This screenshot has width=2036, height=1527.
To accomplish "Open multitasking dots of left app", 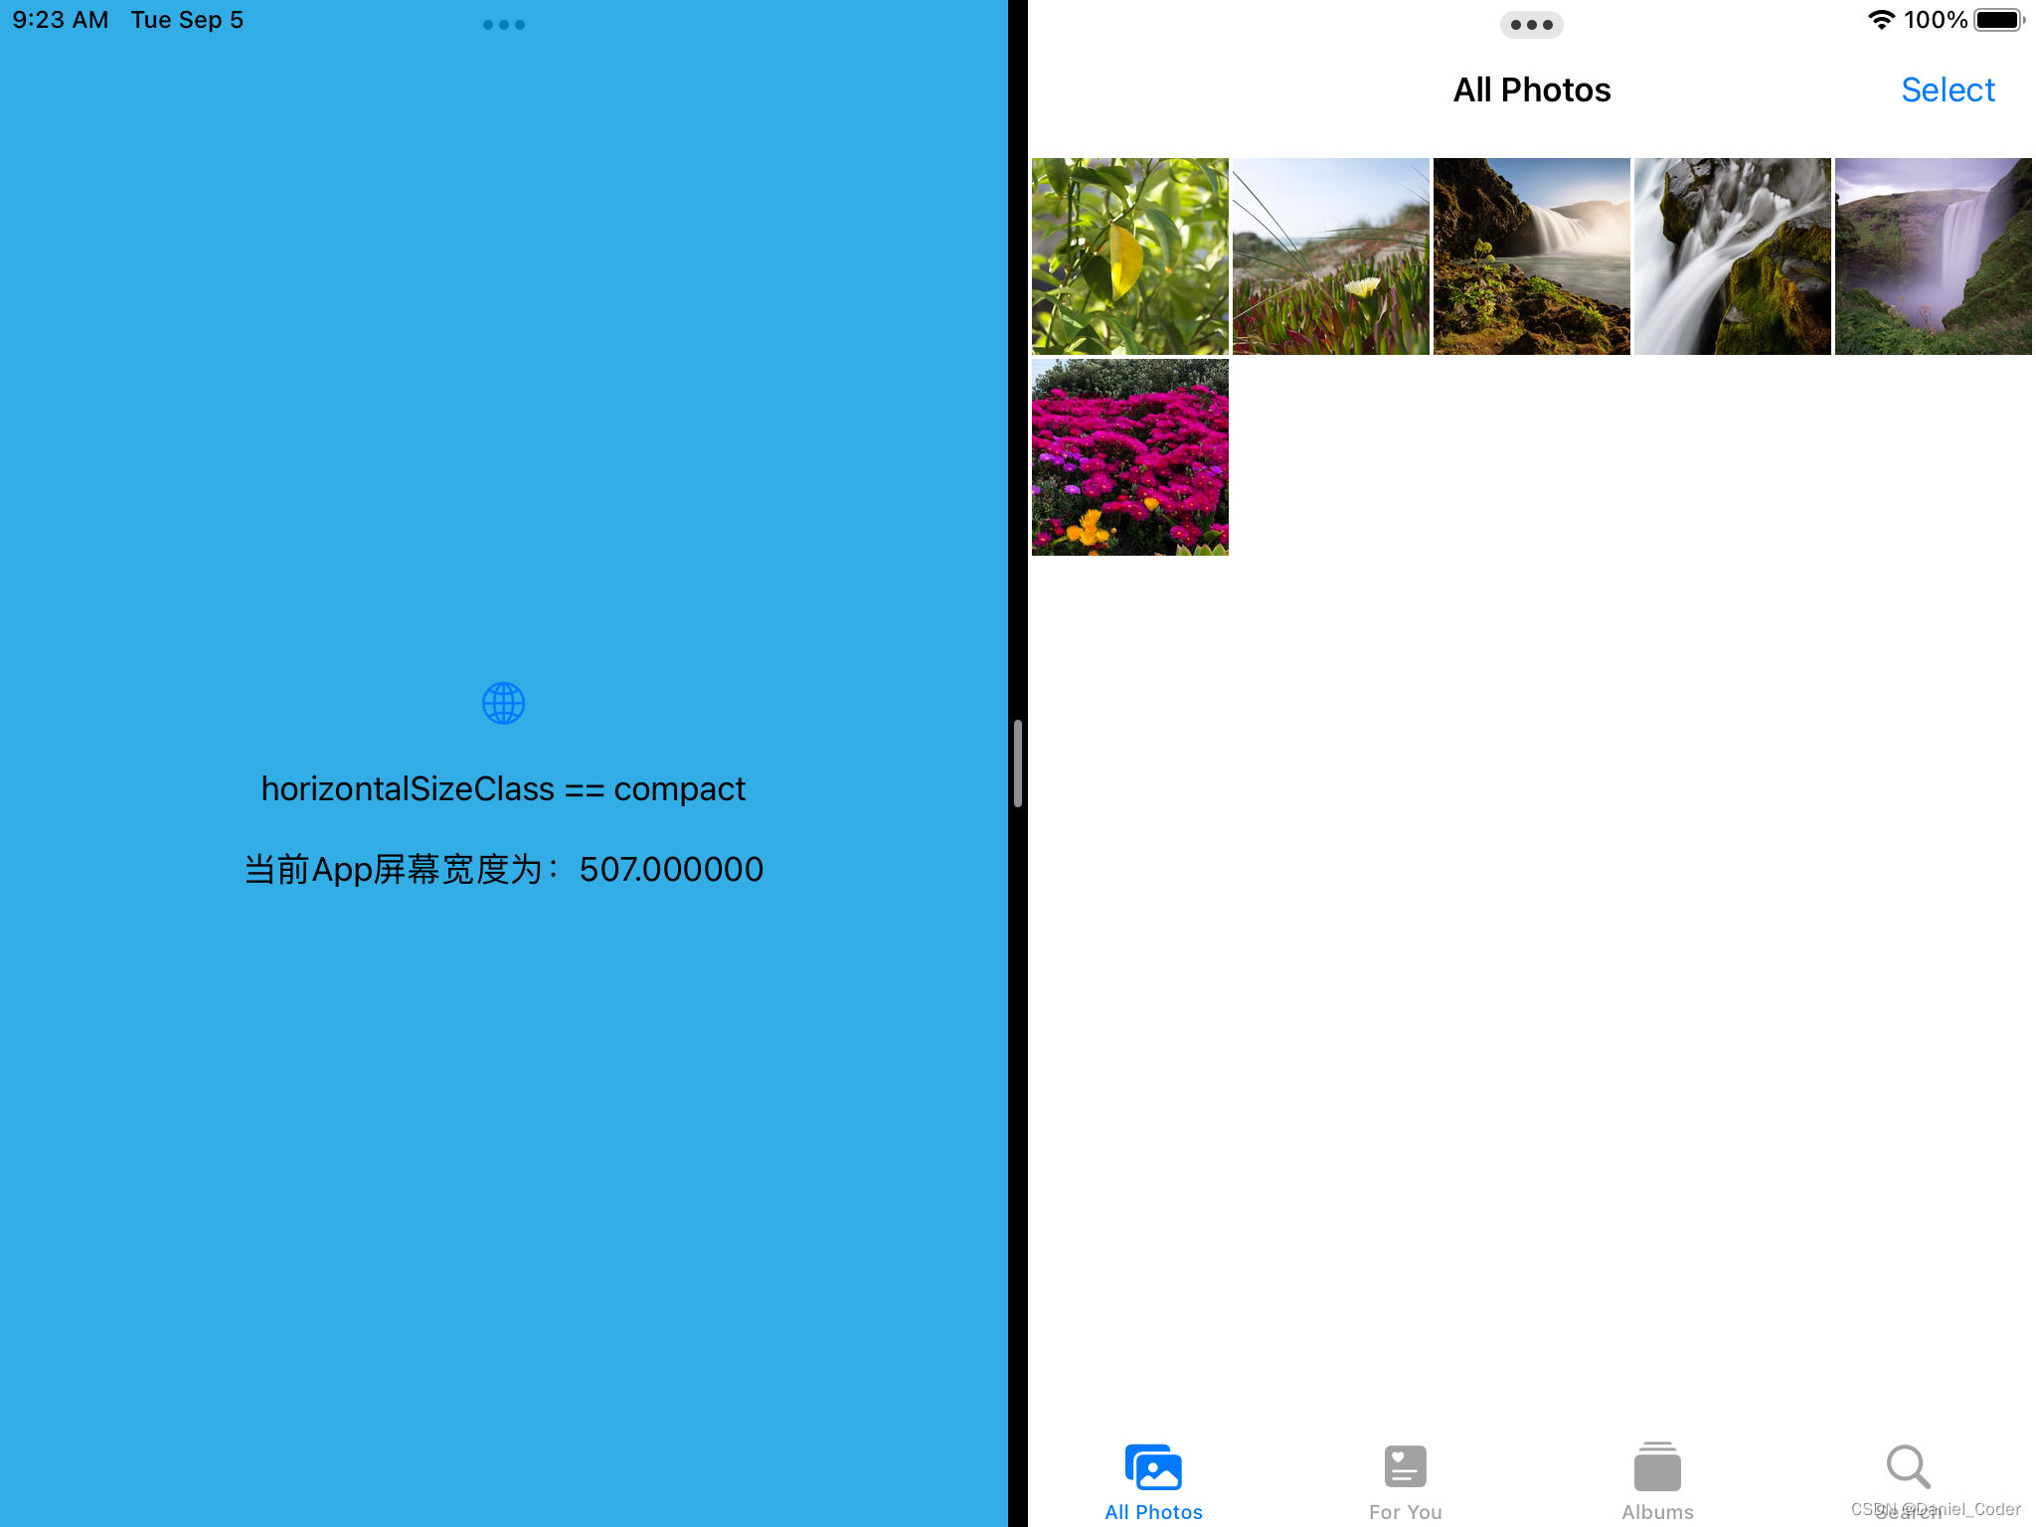I will [503, 25].
